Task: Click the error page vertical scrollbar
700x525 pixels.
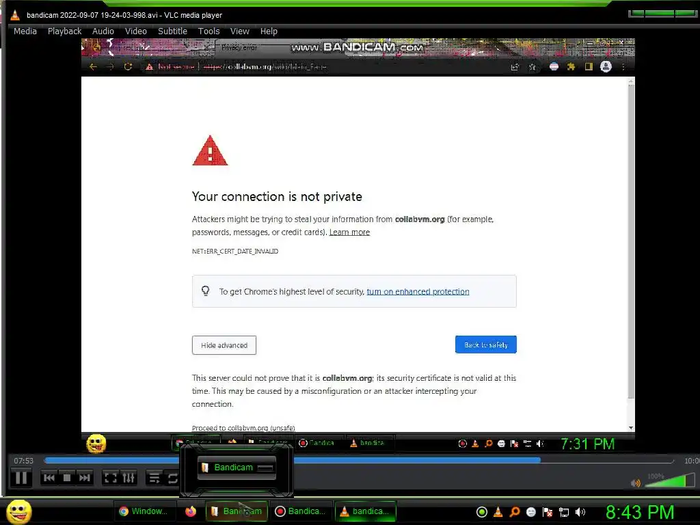Action: click(x=631, y=241)
